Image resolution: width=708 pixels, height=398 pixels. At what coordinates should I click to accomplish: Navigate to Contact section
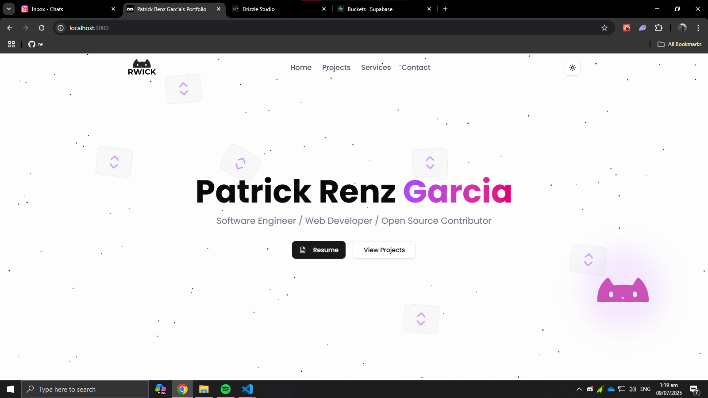(x=416, y=67)
